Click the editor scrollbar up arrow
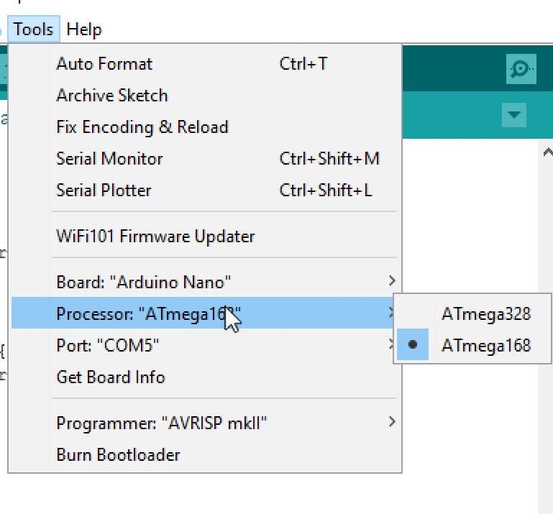 (x=547, y=152)
